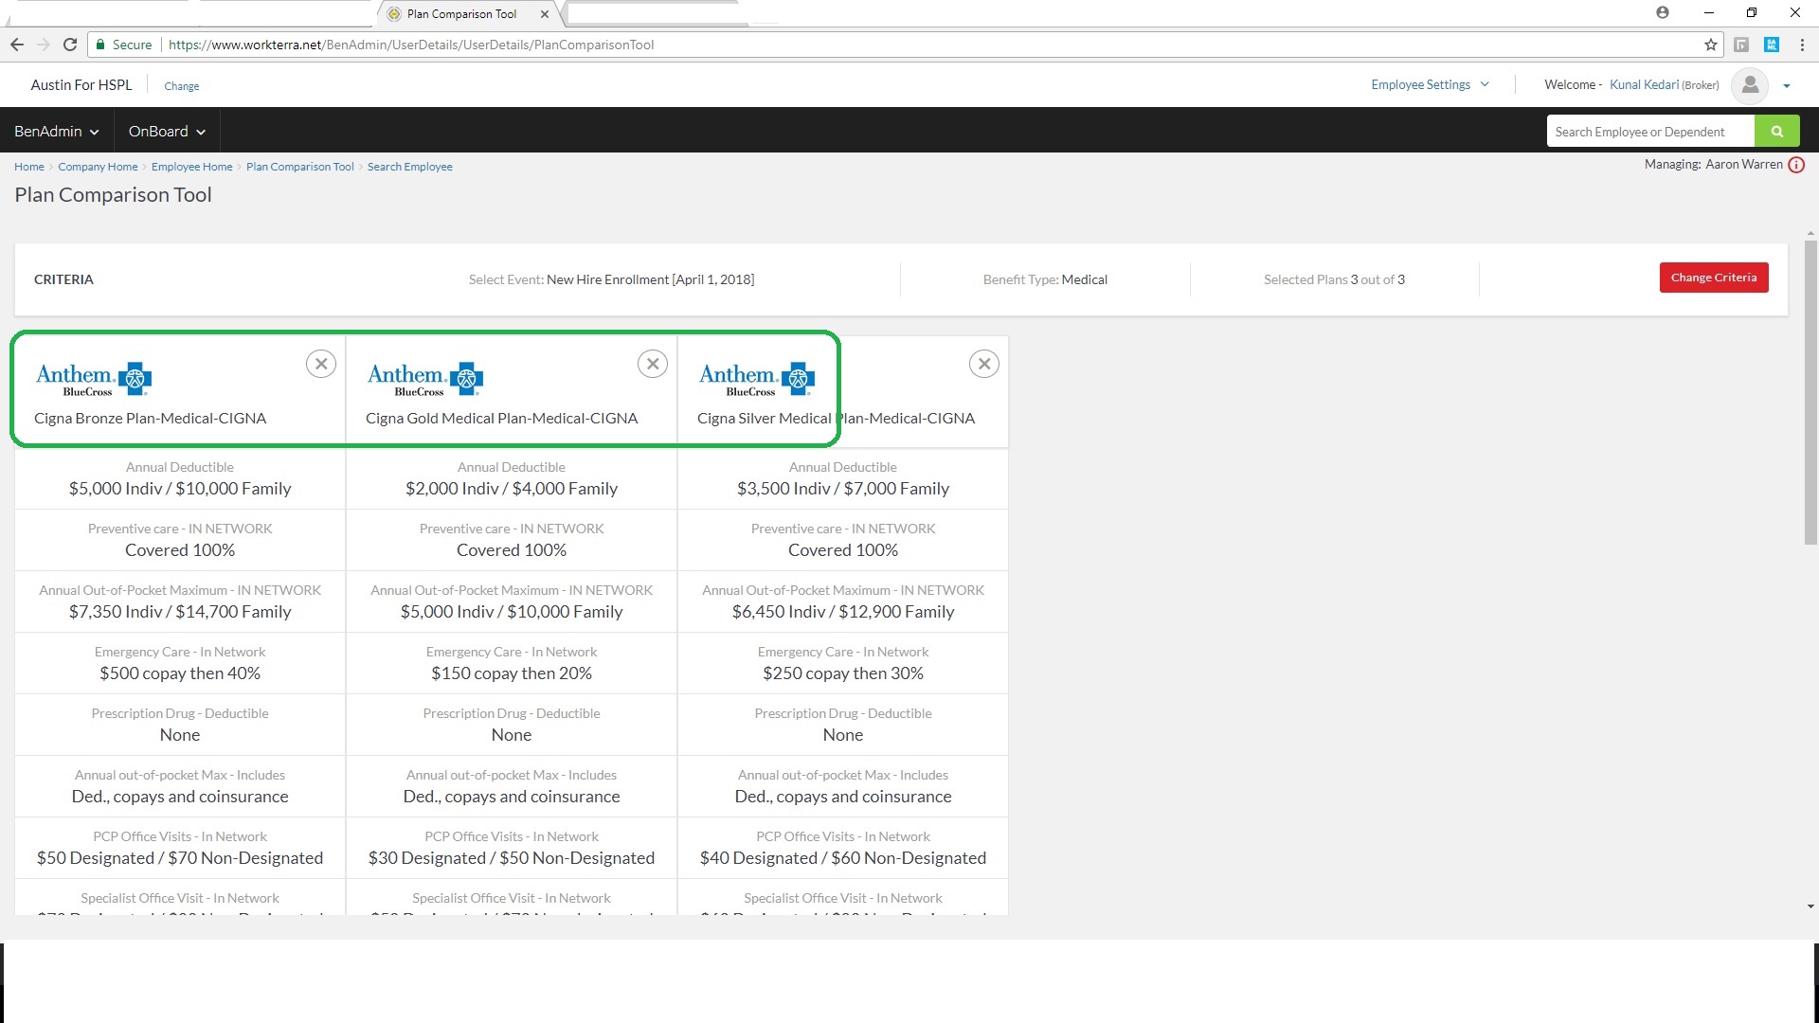Click New Hire Enrollment [April 1, 2018] text
Viewport: 1819px width, 1023px height.
[651, 279]
